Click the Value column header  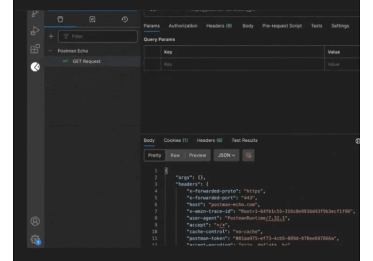point(333,52)
